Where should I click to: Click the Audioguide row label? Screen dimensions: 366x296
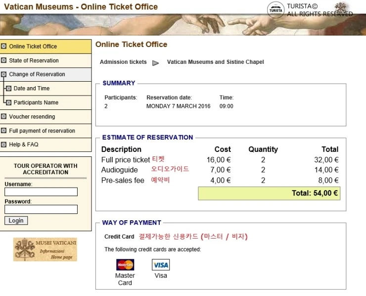point(120,170)
